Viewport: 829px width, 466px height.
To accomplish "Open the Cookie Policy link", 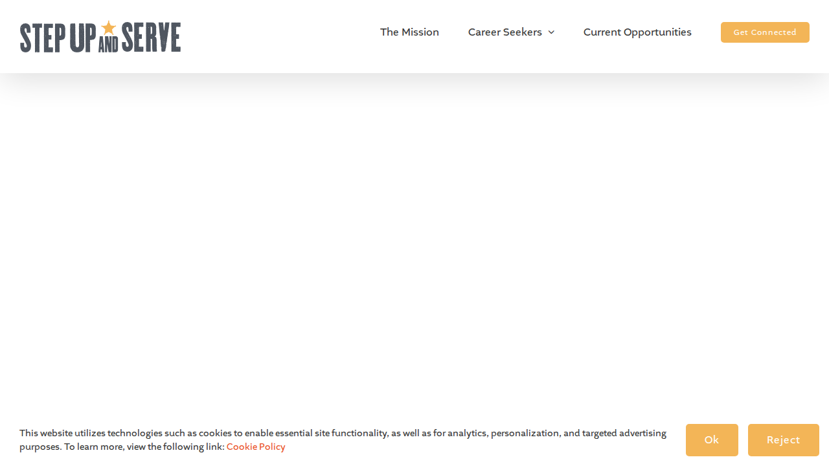I will 255,447.
